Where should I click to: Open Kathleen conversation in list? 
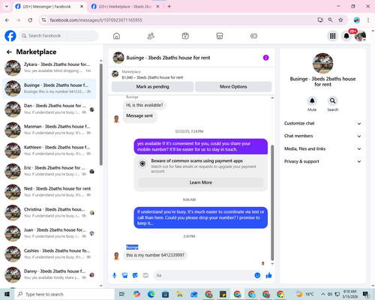[50, 151]
